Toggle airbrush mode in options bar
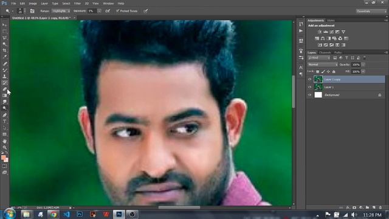This screenshot has width=389, height=219. [x=108, y=11]
